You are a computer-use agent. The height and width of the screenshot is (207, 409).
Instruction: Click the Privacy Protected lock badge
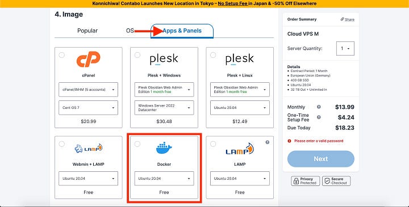(305, 181)
